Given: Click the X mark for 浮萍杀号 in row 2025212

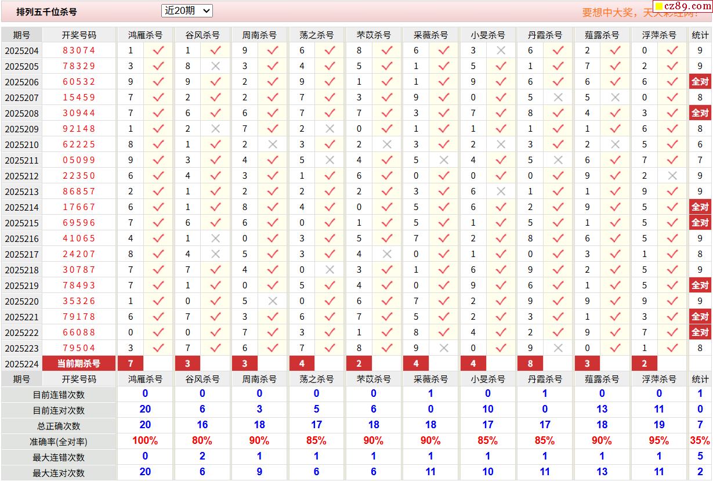Looking at the screenshot, I should [x=672, y=176].
